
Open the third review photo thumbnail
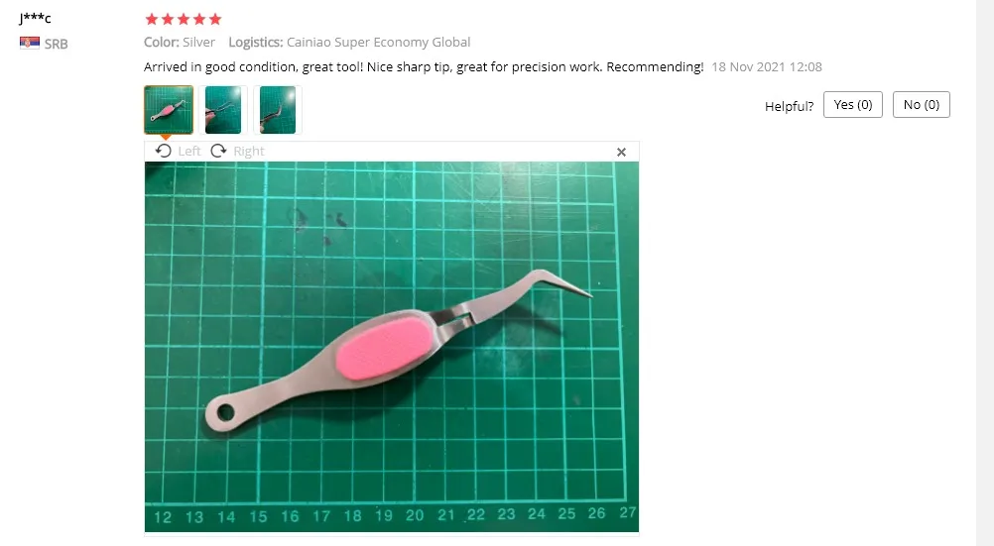click(x=278, y=110)
